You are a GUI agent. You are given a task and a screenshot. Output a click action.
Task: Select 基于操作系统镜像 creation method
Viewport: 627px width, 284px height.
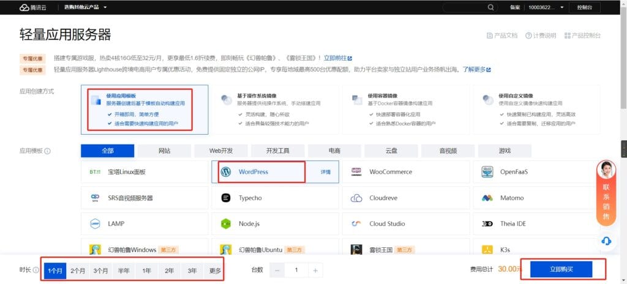[x=275, y=109]
